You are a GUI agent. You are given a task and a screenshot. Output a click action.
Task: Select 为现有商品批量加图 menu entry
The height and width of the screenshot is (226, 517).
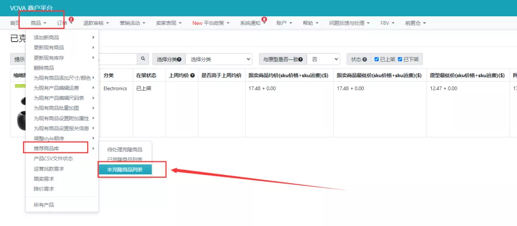(x=62, y=108)
